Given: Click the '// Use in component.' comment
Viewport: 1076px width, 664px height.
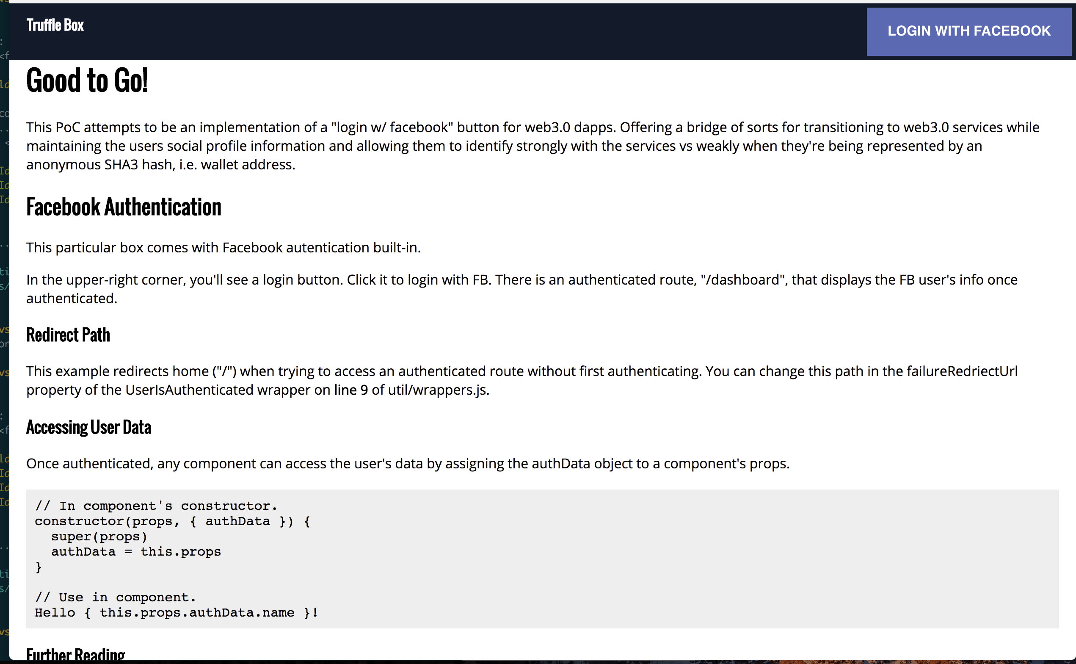Looking at the screenshot, I should [x=115, y=597].
